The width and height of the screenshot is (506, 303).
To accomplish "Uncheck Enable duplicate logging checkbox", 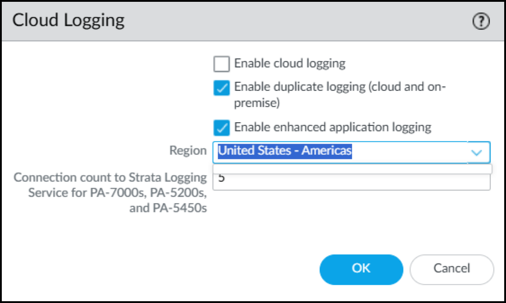I will pos(221,88).
